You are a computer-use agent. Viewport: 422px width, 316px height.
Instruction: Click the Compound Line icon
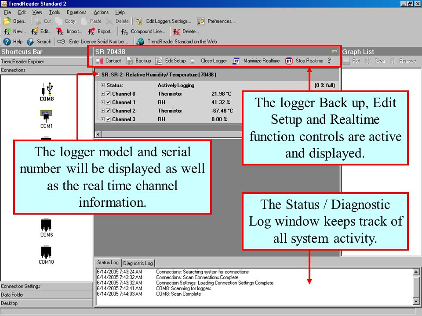point(124,32)
